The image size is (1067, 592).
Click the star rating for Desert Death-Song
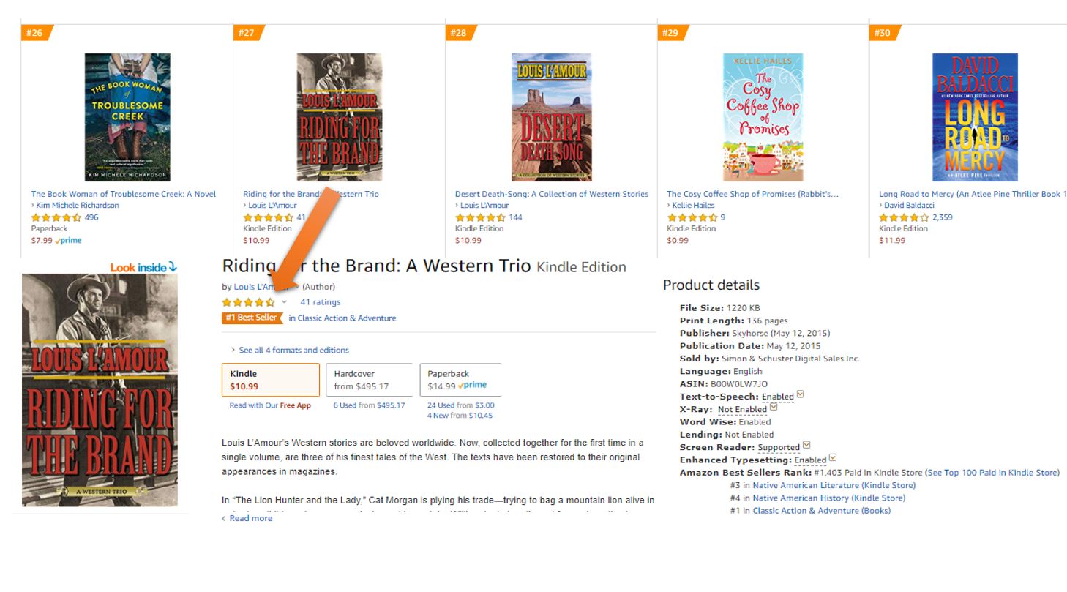click(480, 217)
